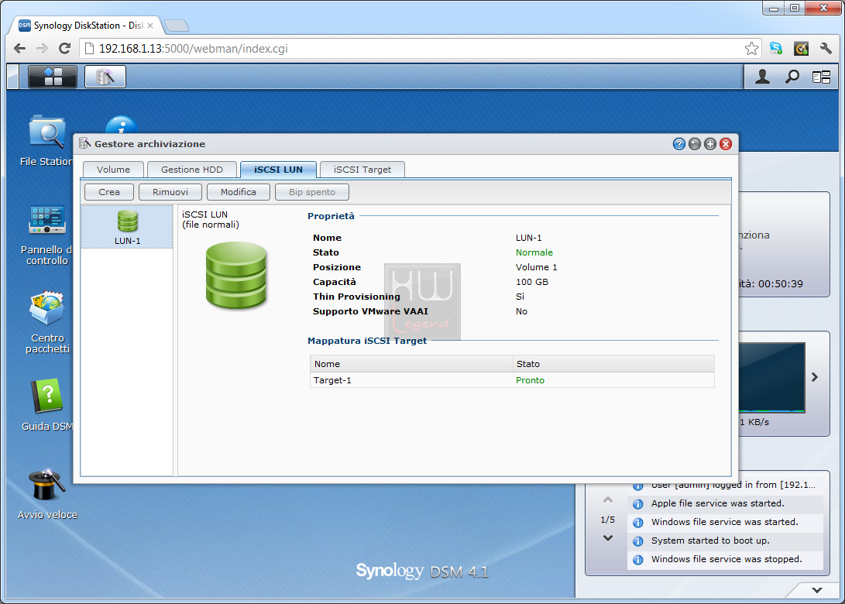Click the Volume 1 position value
Image resolution: width=845 pixels, height=604 pixels.
click(x=536, y=267)
